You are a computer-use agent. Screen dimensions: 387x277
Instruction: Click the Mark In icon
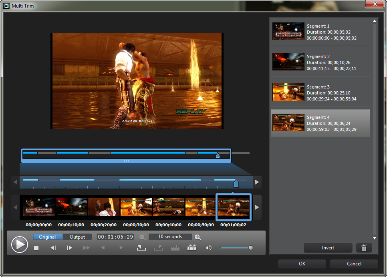point(141,248)
